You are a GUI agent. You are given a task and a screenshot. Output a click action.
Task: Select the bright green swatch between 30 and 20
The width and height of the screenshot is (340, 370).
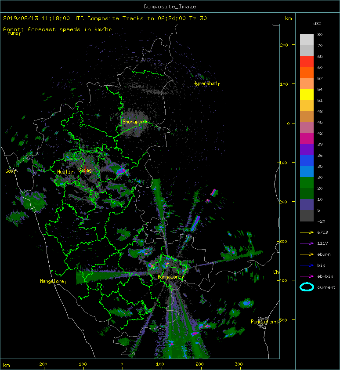click(x=307, y=183)
